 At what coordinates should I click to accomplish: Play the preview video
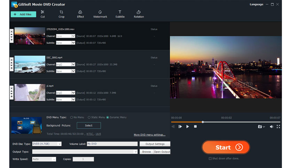188,127
